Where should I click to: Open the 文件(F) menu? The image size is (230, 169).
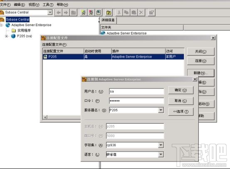coord(5,5)
